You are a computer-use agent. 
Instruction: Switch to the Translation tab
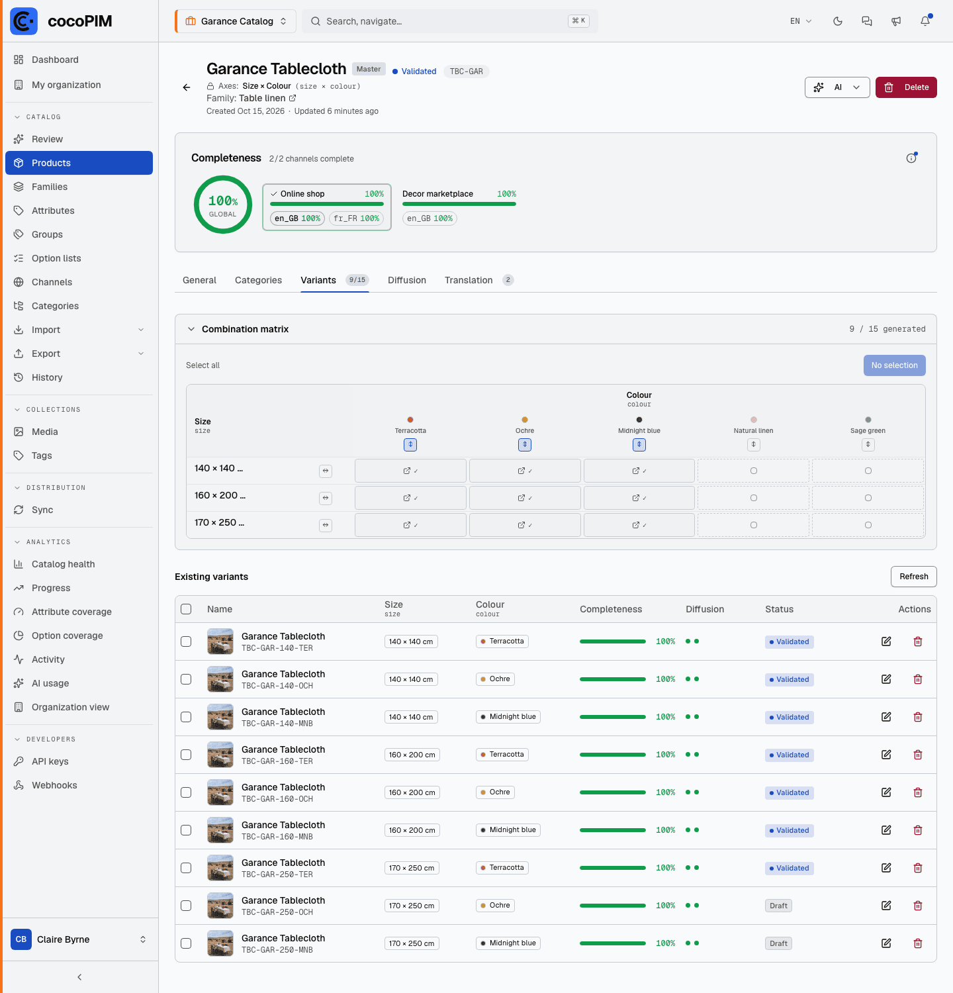click(x=479, y=280)
